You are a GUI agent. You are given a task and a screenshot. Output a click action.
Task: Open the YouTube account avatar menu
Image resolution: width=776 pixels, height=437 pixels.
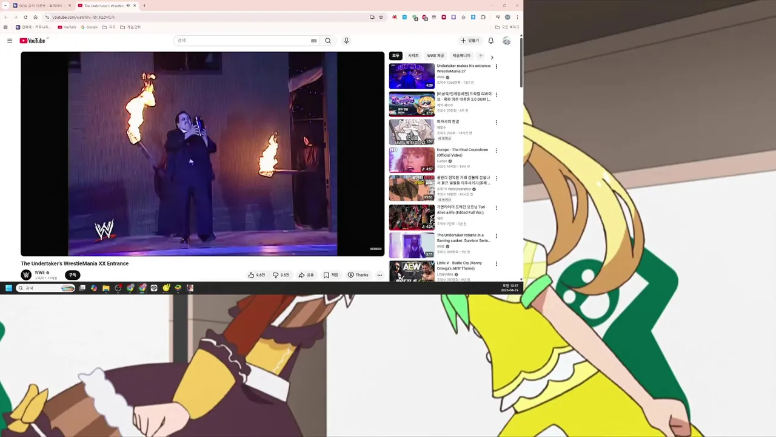506,41
